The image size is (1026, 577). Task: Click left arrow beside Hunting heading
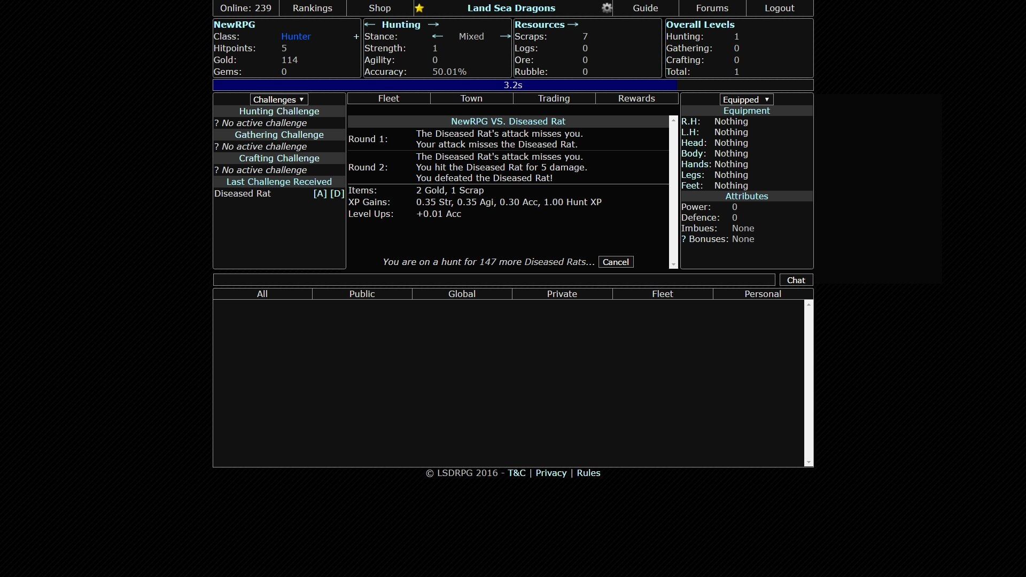point(370,25)
